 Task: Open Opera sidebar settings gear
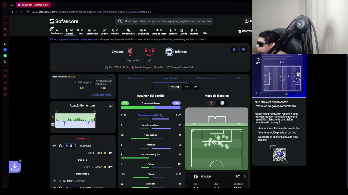5,95
